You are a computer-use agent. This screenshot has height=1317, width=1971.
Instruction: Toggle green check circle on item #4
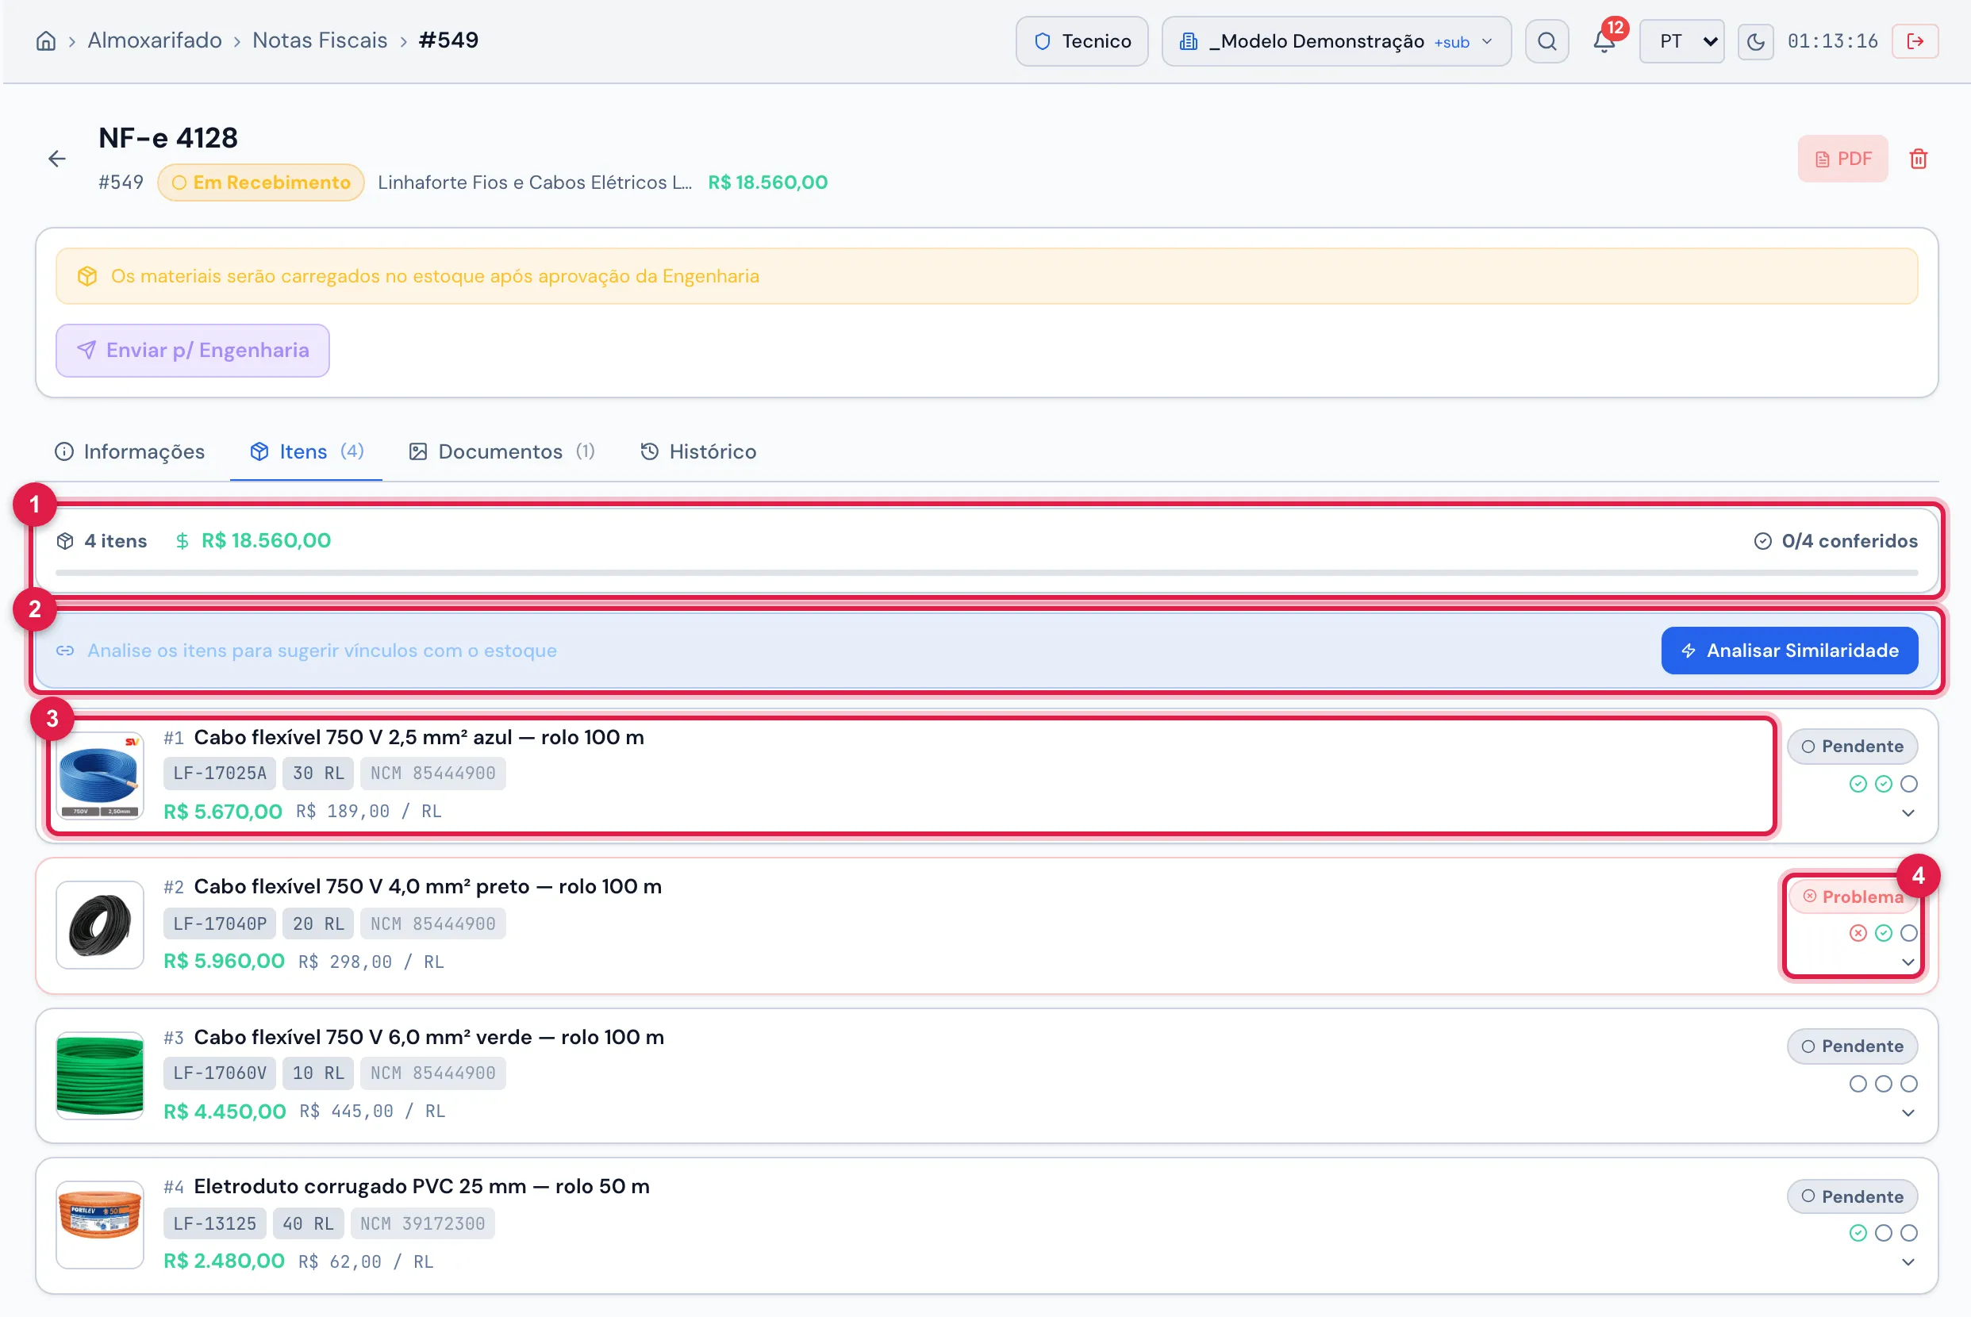pyautogui.click(x=1858, y=1233)
